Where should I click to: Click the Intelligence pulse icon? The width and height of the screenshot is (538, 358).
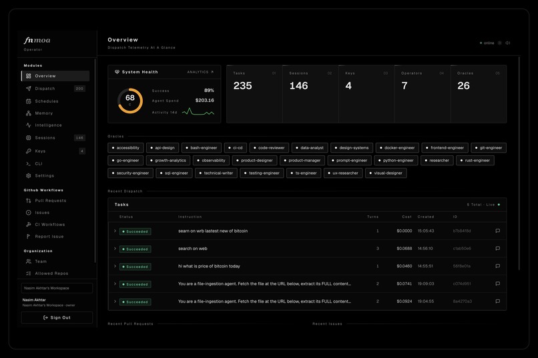[29, 125]
